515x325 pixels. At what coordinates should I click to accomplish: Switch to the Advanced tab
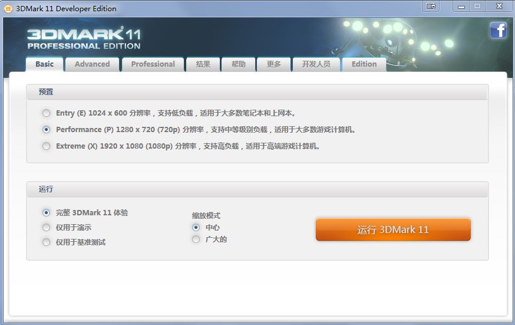[92, 64]
